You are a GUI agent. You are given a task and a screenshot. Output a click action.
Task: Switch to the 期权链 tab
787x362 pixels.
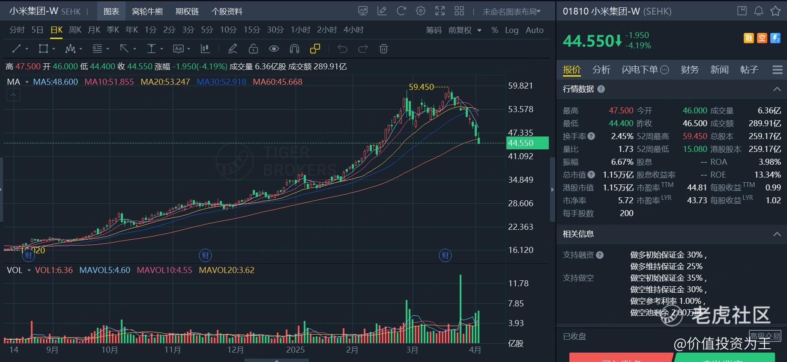[187, 12]
